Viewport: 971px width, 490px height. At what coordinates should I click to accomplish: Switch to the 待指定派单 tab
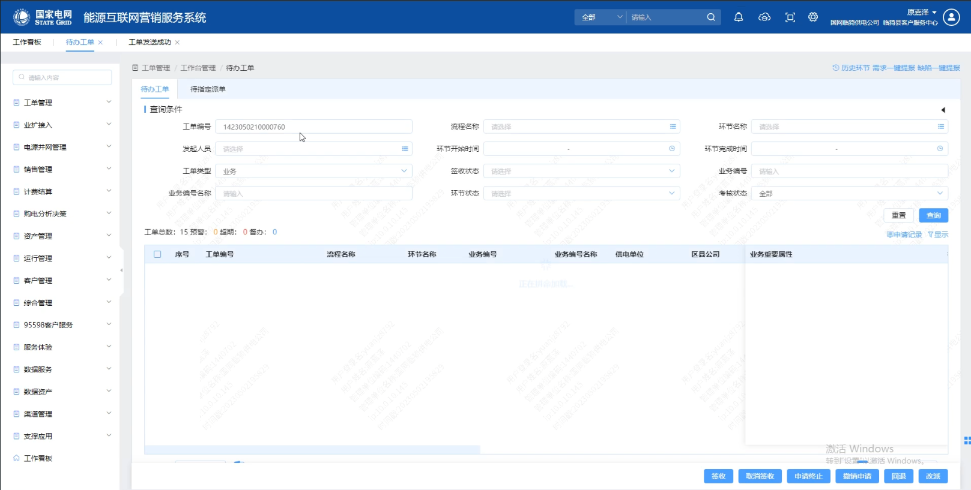[x=208, y=89]
